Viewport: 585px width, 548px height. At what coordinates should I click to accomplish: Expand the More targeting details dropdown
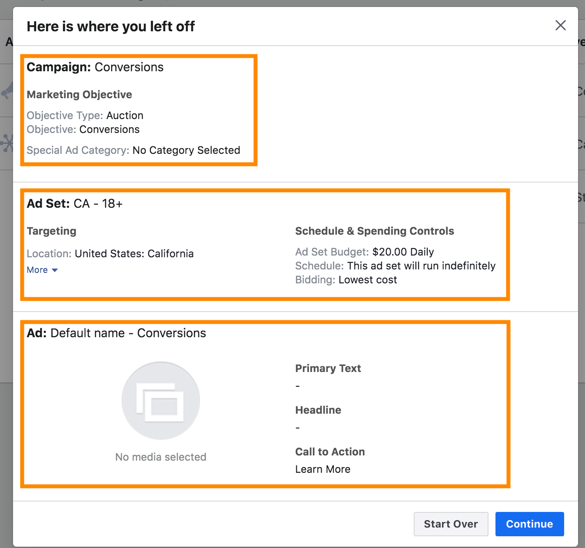tap(42, 270)
